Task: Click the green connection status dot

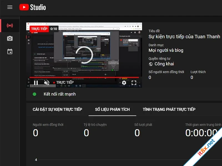Action: click(x=34, y=94)
